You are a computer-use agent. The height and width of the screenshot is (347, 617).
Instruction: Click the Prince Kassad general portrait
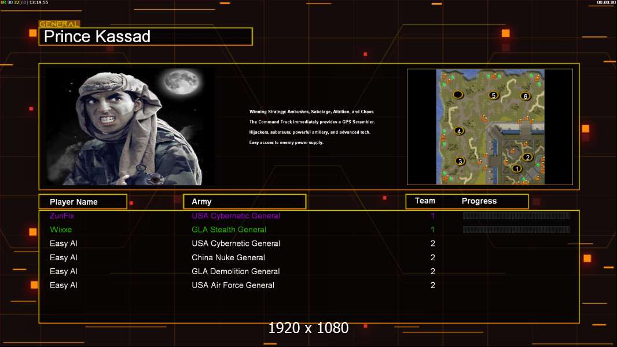click(x=131, y=127)
